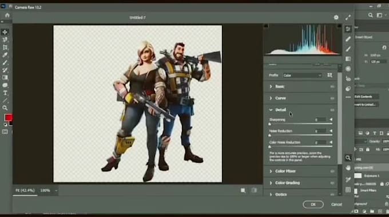Select the Zoom tool in left toolbar
Viewport: 389px width, 217px height.
coord(5,108)
